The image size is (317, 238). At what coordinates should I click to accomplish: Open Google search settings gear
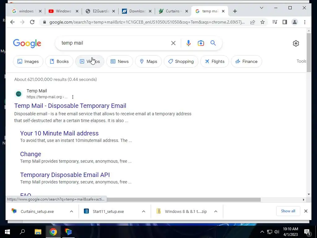click(296, 43)
